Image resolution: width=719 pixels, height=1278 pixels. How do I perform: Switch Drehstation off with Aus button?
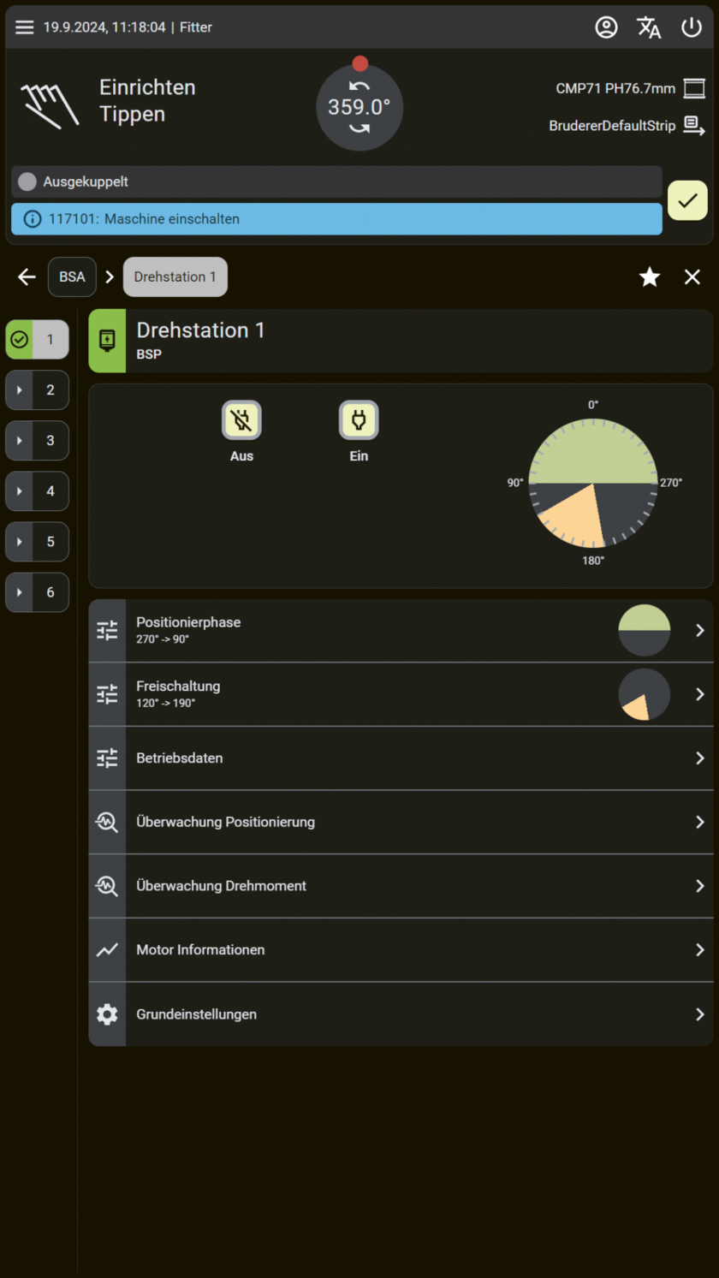tap(241, 420)
